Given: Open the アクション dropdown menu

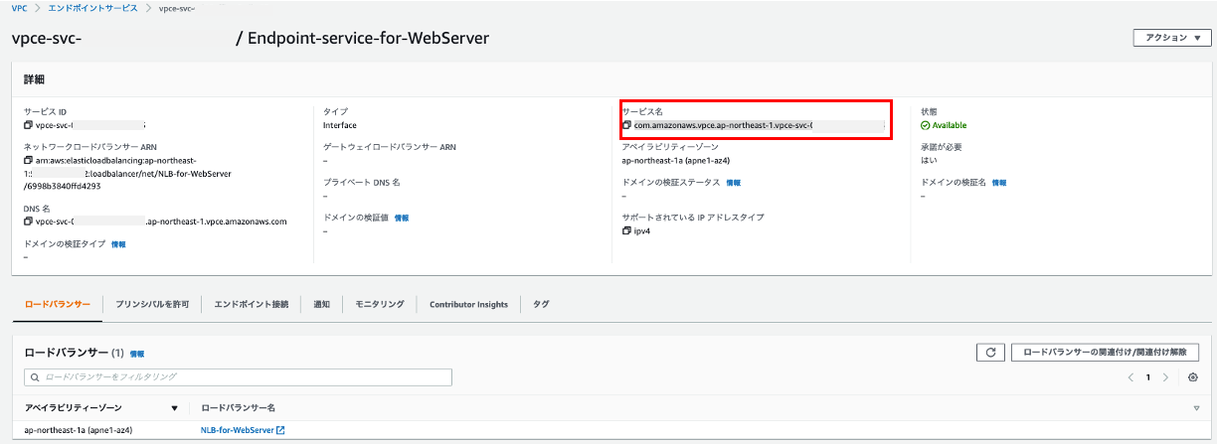Looking at the screenshot, I should (x=1172, y=38).
